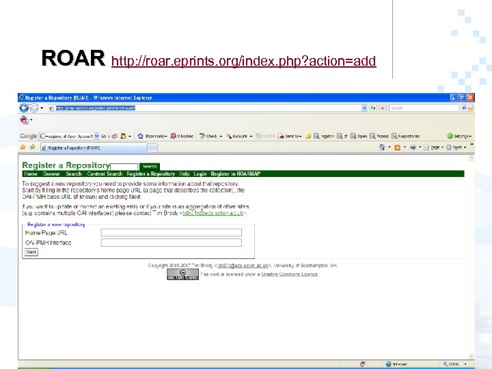Click inside the address bar URL

(x=96, y=108)
